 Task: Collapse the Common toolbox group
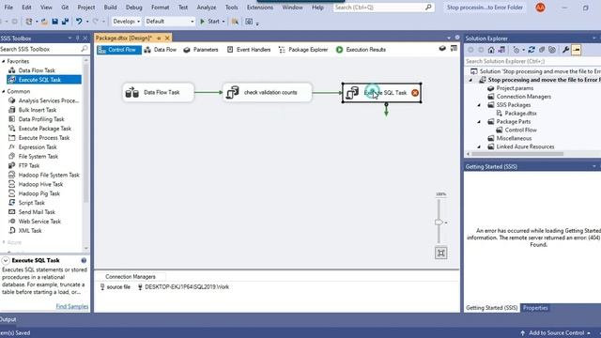[4, 92]
